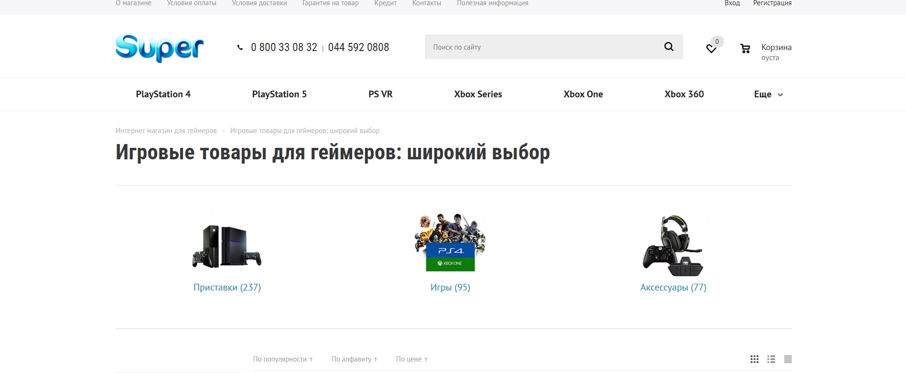Viewport: 906px width, 373px height.
Task: Sort by По цене
Action: (412, 359)
